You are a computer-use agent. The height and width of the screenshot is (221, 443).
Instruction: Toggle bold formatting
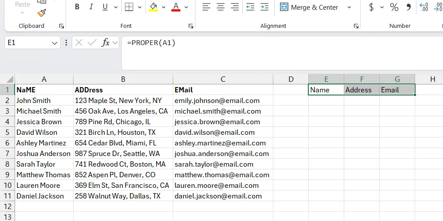pos(77,7)
